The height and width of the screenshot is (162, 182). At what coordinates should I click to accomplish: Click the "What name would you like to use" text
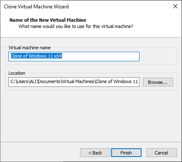[76, 26]
